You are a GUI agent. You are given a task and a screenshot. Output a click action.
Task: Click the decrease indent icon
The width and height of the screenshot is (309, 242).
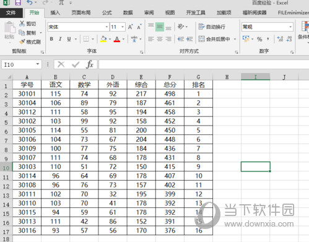[x=181, y=39]
